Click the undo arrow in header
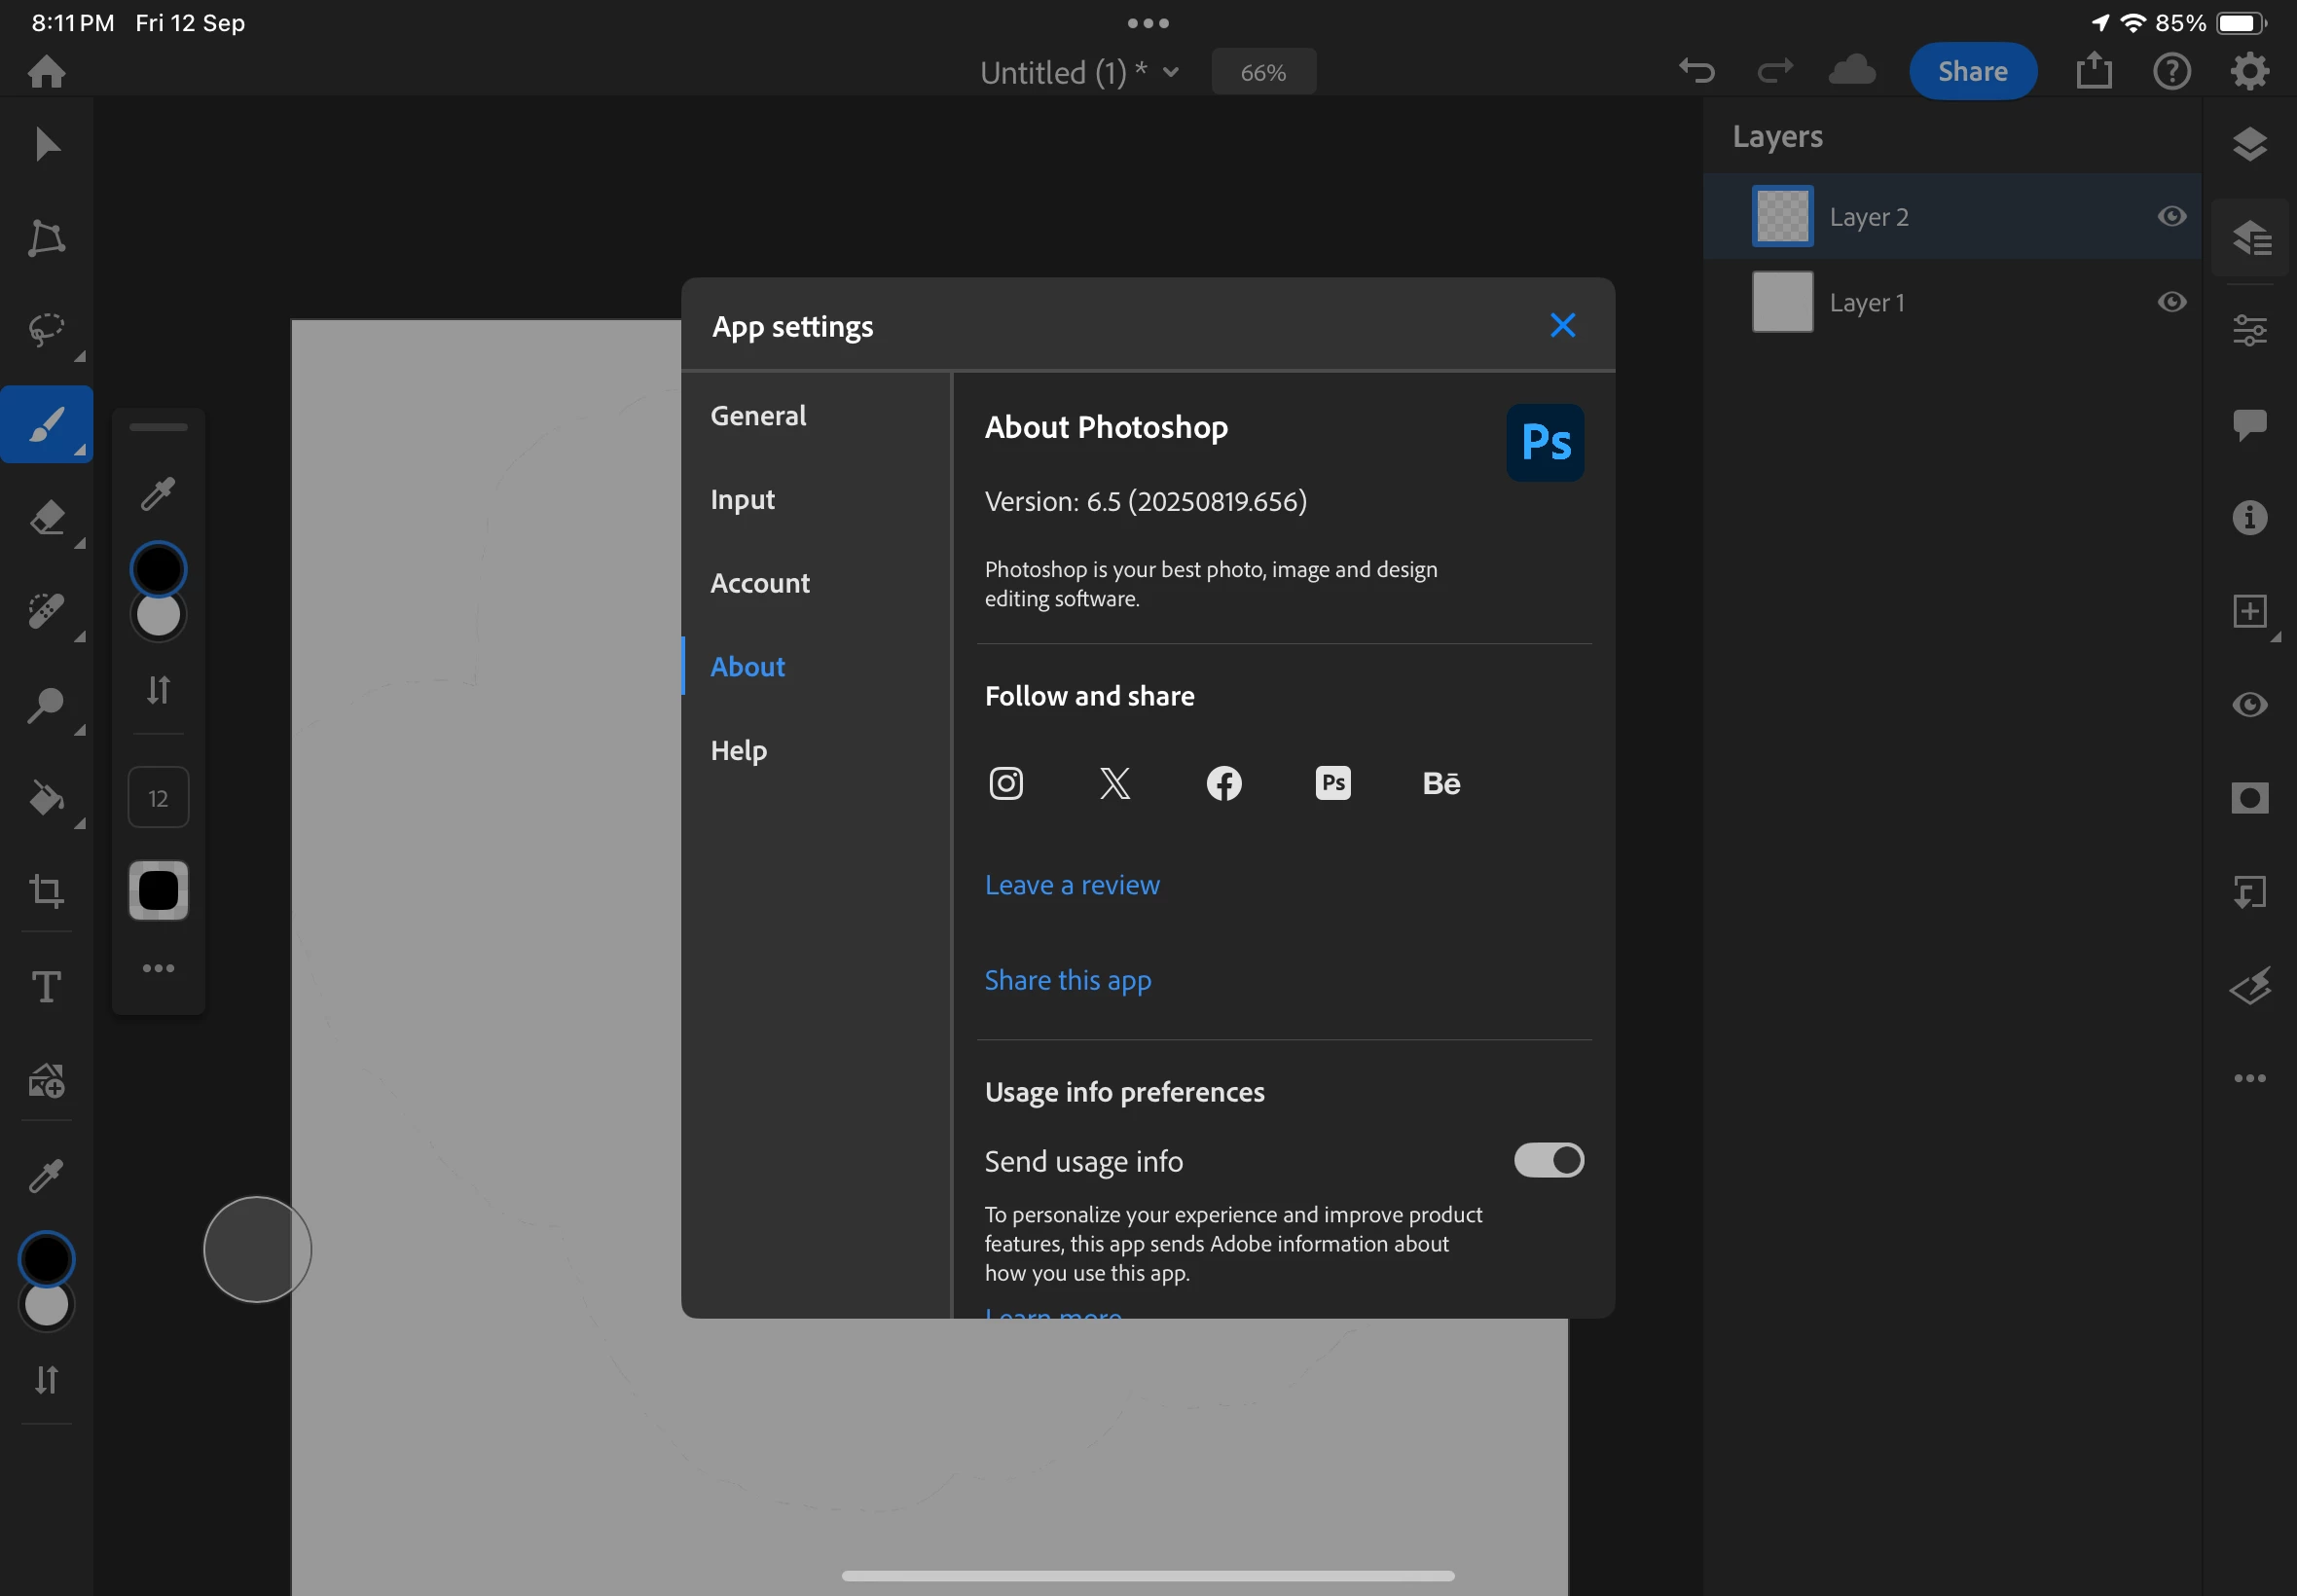Viewport: 2297px width, 1596px height. tap(1697, 72)
